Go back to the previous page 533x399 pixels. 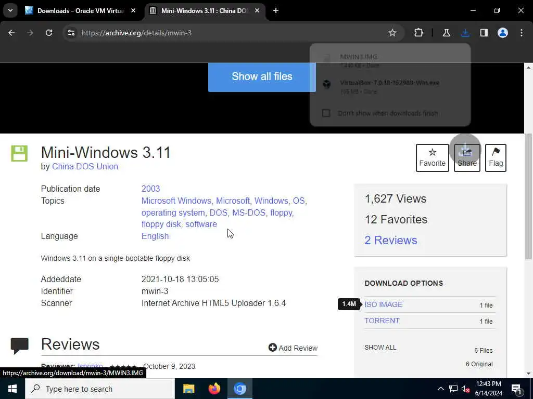(x=11, y=33)
